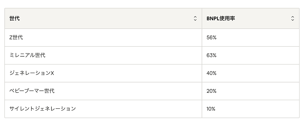Click the BNPL使用率 column header label
The height and width of the screenshot is (126, 304).
[221, 19]
